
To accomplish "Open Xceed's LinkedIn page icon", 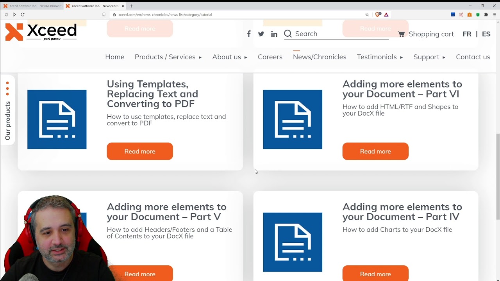I will tap(274, 34).
